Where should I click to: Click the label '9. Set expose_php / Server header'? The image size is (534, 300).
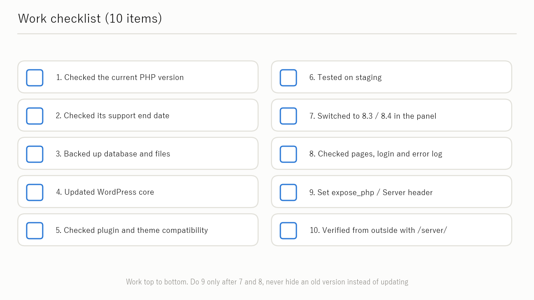click(371, 192)
